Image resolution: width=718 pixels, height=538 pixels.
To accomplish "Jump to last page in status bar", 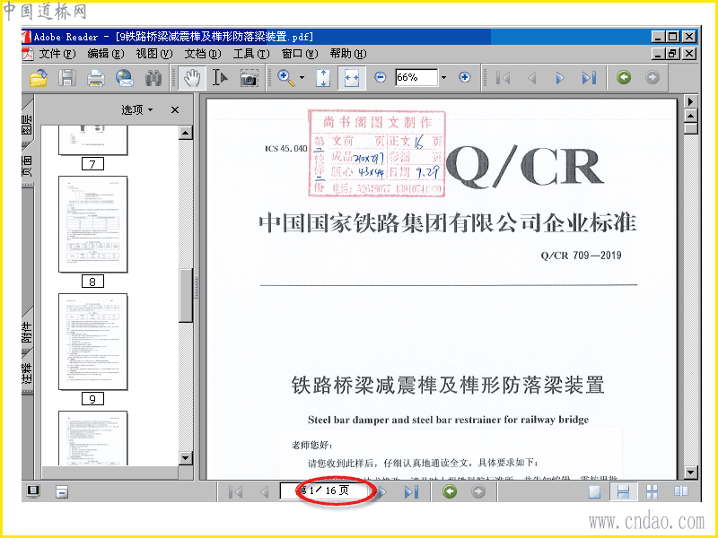I will (411, 491).
